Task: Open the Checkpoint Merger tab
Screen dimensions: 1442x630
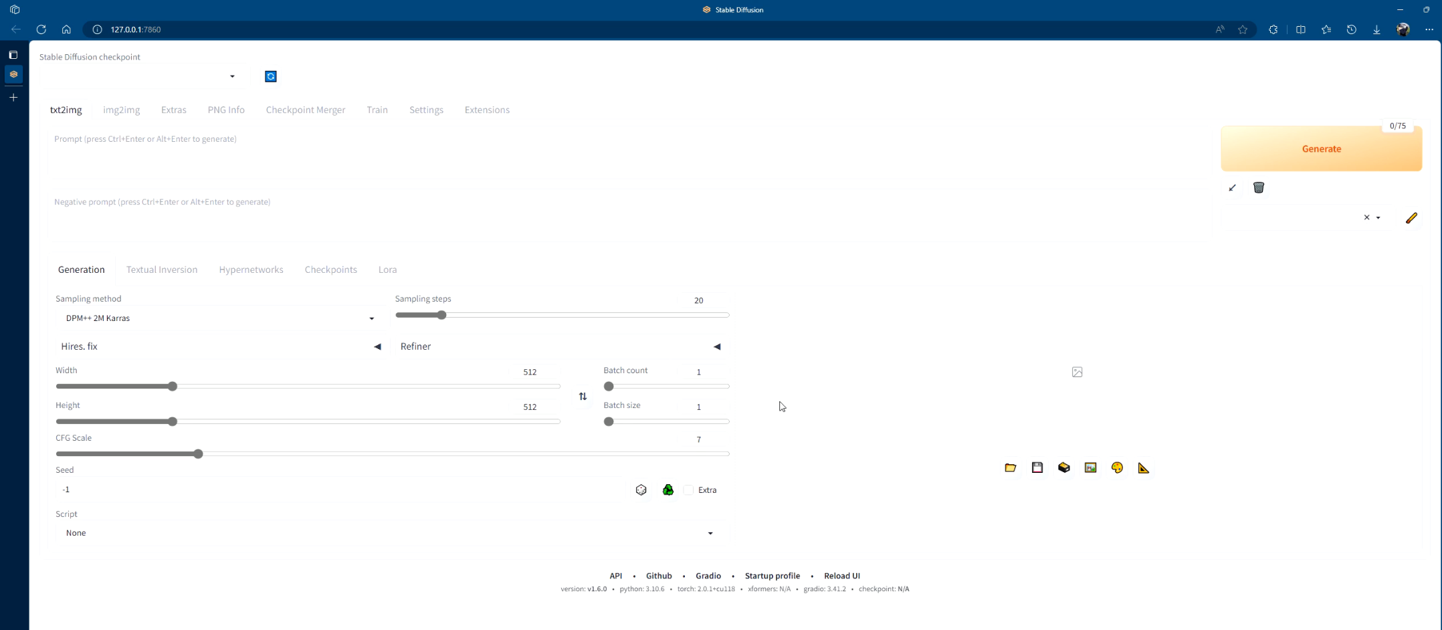Action: [306, 110]
